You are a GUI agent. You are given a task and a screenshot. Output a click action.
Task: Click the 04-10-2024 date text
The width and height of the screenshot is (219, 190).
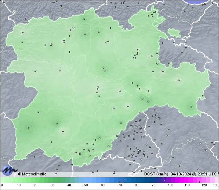point(181,174)
